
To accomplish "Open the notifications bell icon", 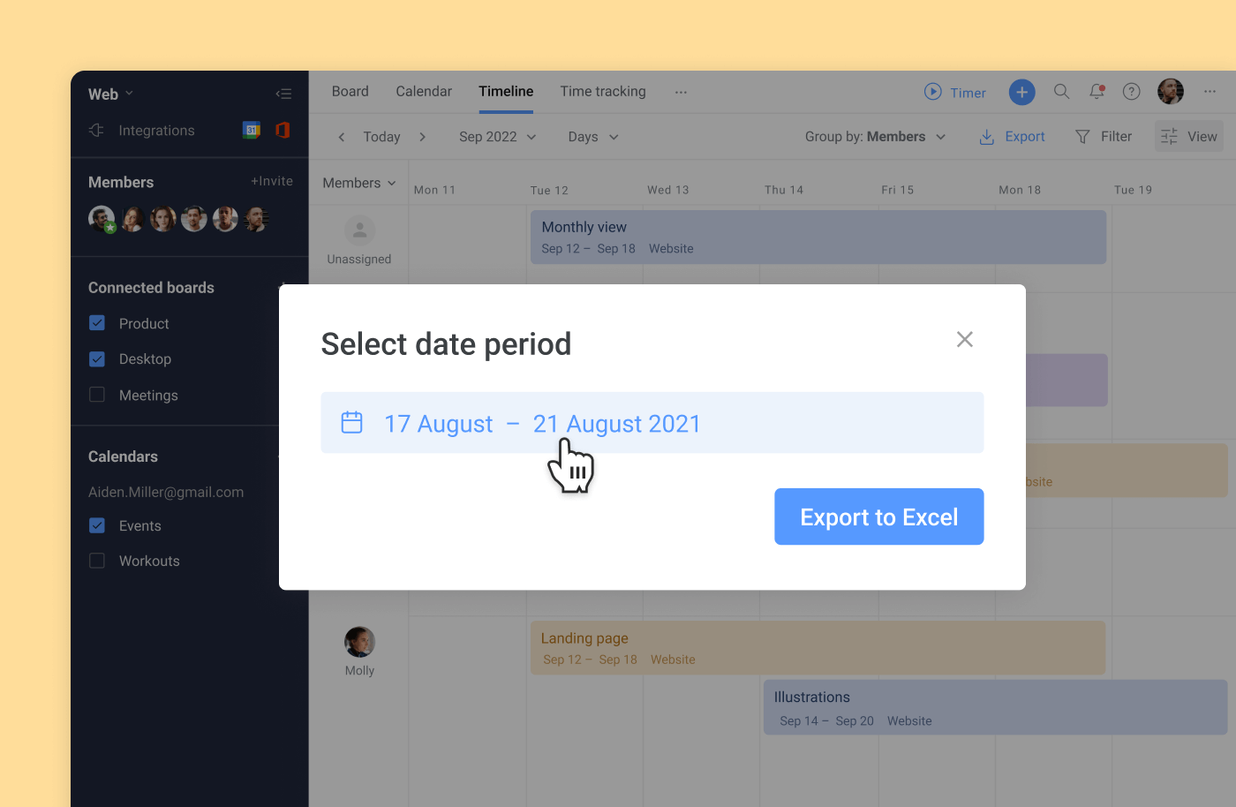I will (x=1097, y=92).
